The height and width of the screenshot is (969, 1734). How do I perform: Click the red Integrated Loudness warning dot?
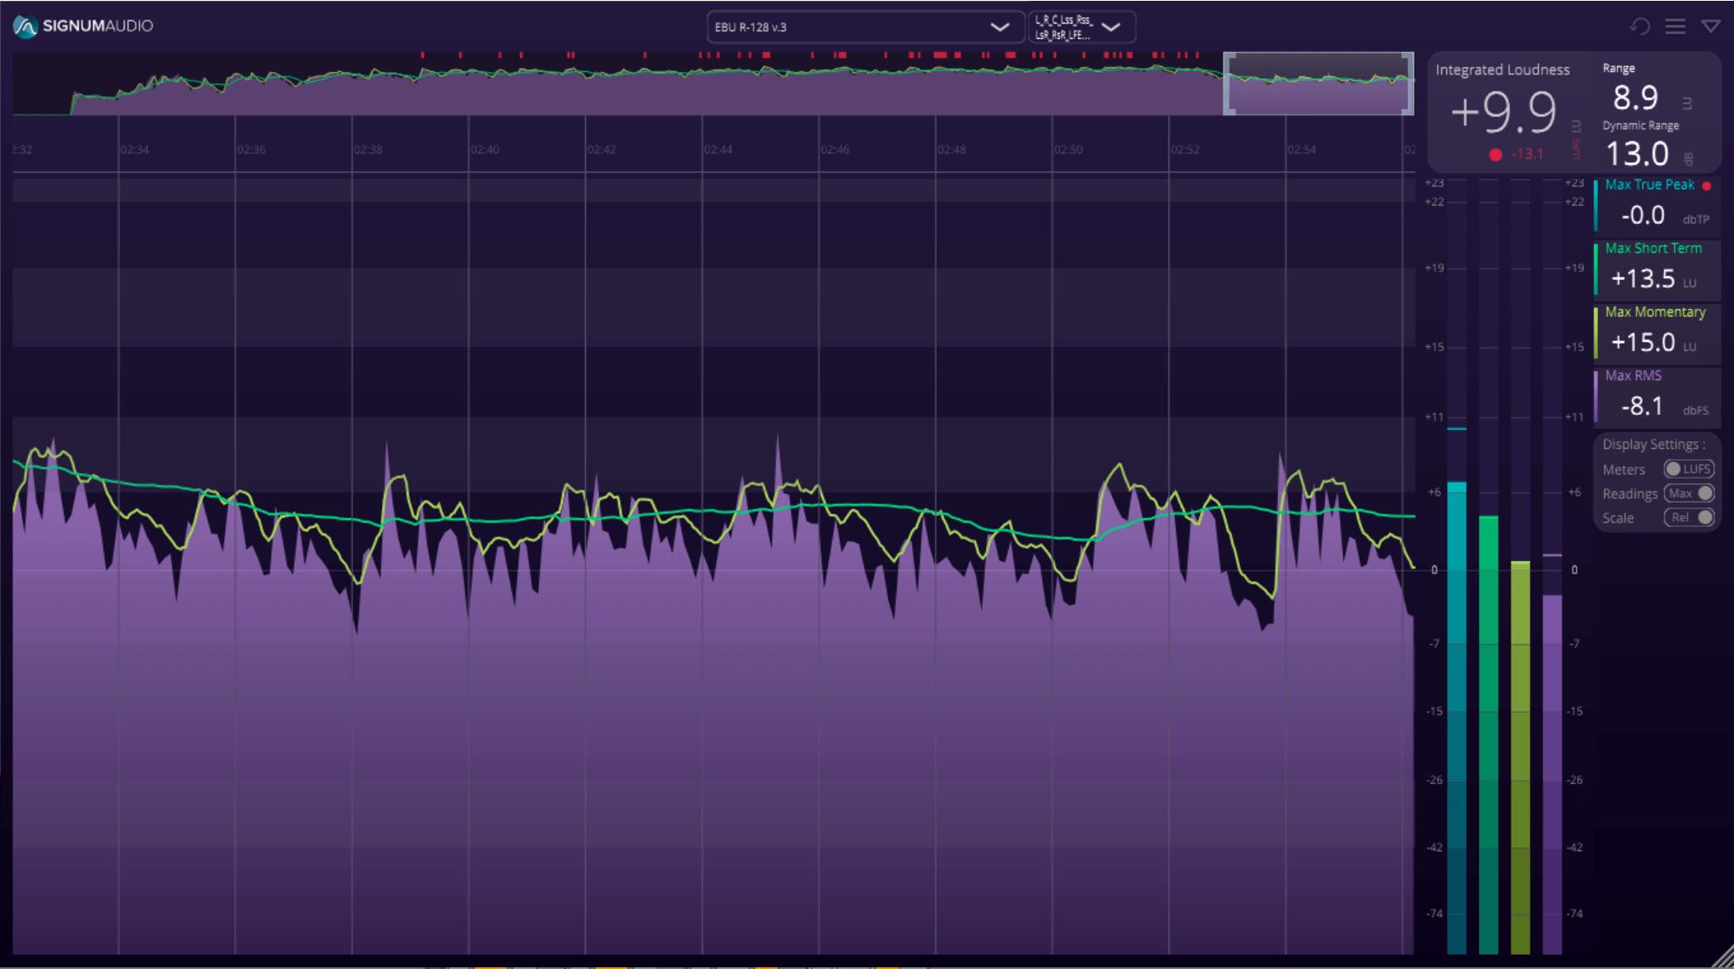(x=1495, y=154)
